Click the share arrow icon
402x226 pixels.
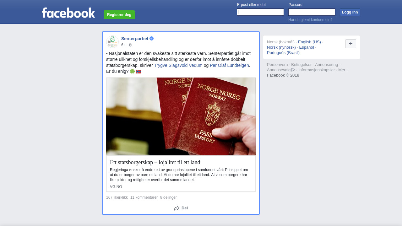tap(177, 208)
